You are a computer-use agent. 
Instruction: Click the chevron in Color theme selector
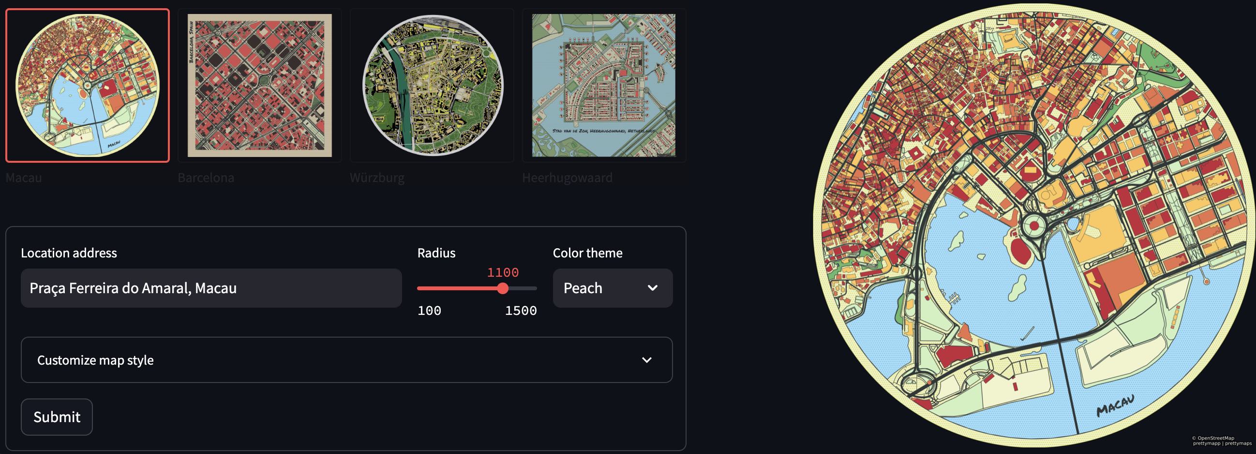[652, 288]
